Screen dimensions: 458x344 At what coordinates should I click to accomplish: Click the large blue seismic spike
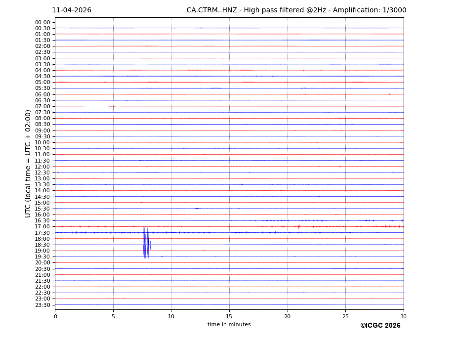click(x=145, y=243)
